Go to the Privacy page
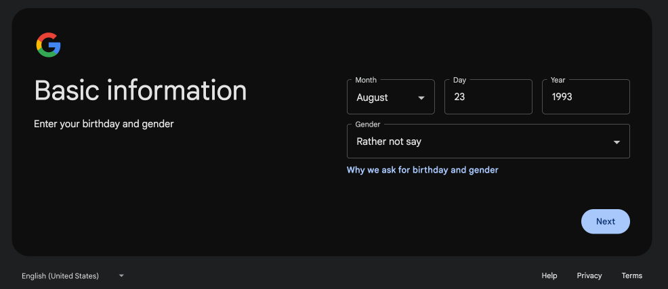 click(589, 275)
